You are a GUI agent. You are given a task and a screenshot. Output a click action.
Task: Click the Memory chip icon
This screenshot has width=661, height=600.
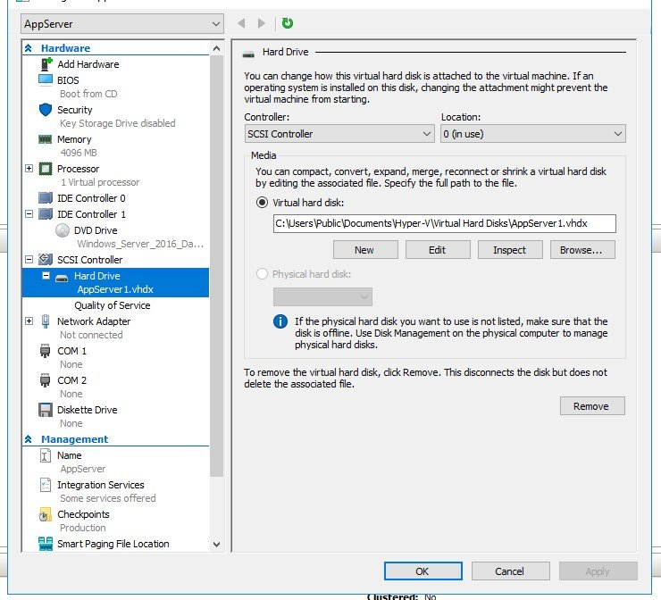(x=46, y=139)
